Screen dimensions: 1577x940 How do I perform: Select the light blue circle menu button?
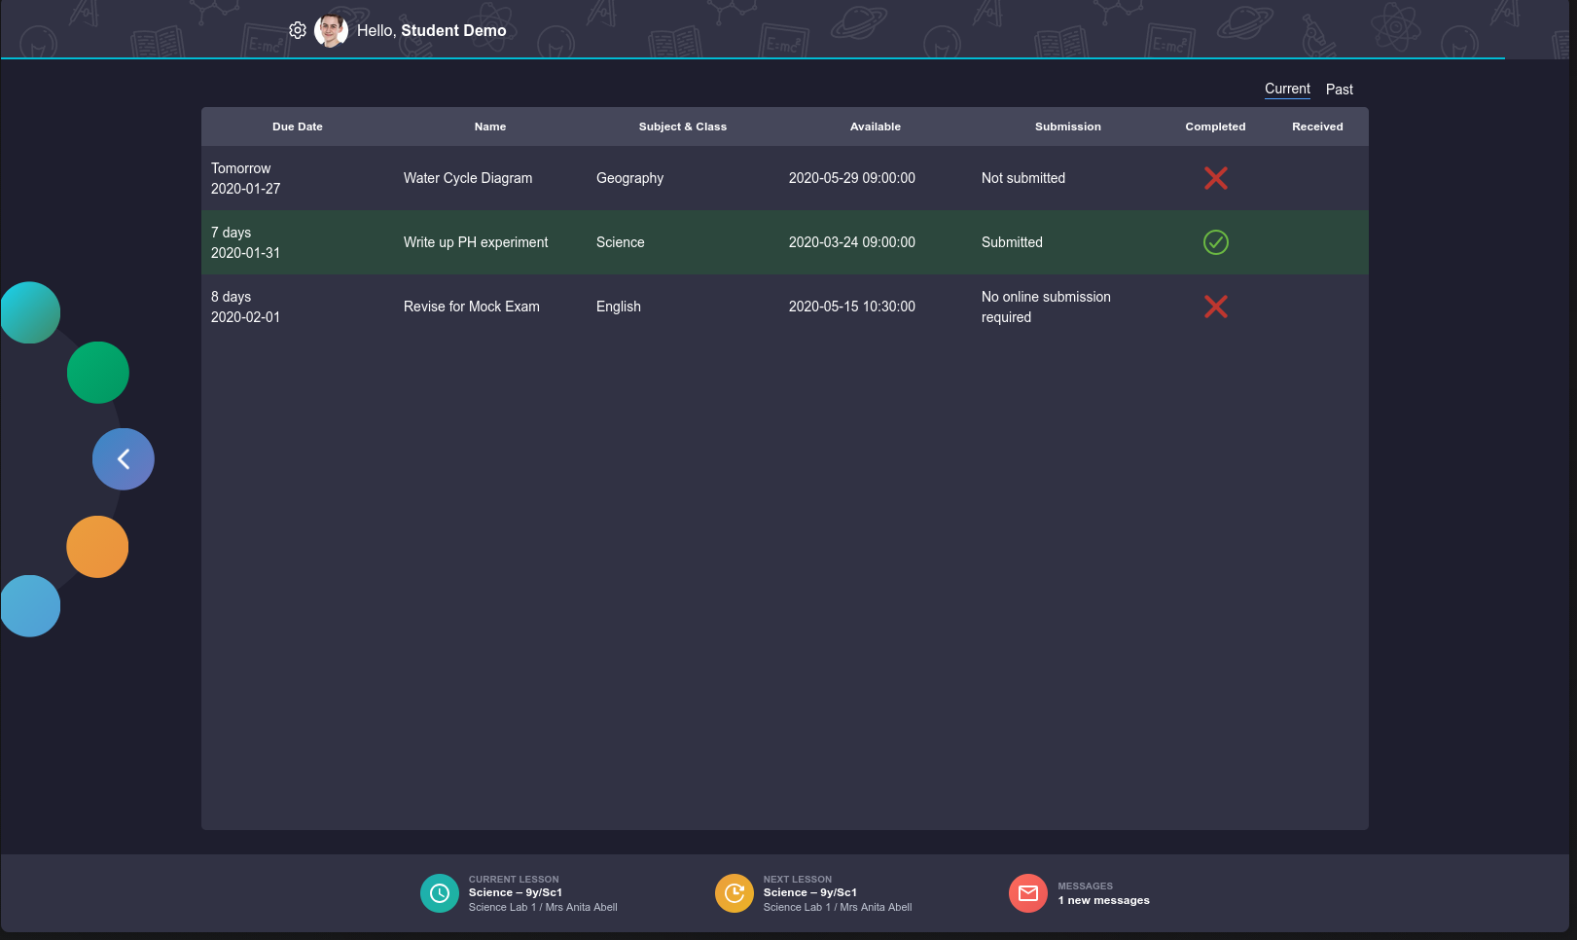(x=30, y=606)
